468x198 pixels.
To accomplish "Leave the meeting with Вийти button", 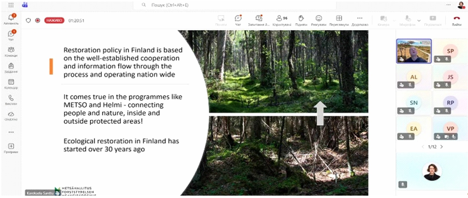I will coord(457,20).
